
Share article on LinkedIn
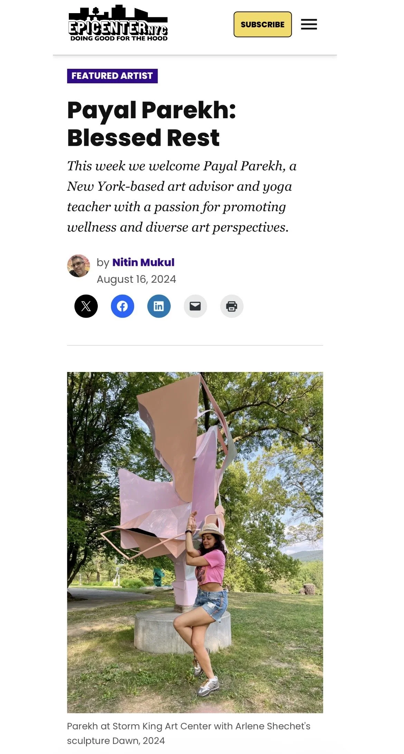coord(159,306)
